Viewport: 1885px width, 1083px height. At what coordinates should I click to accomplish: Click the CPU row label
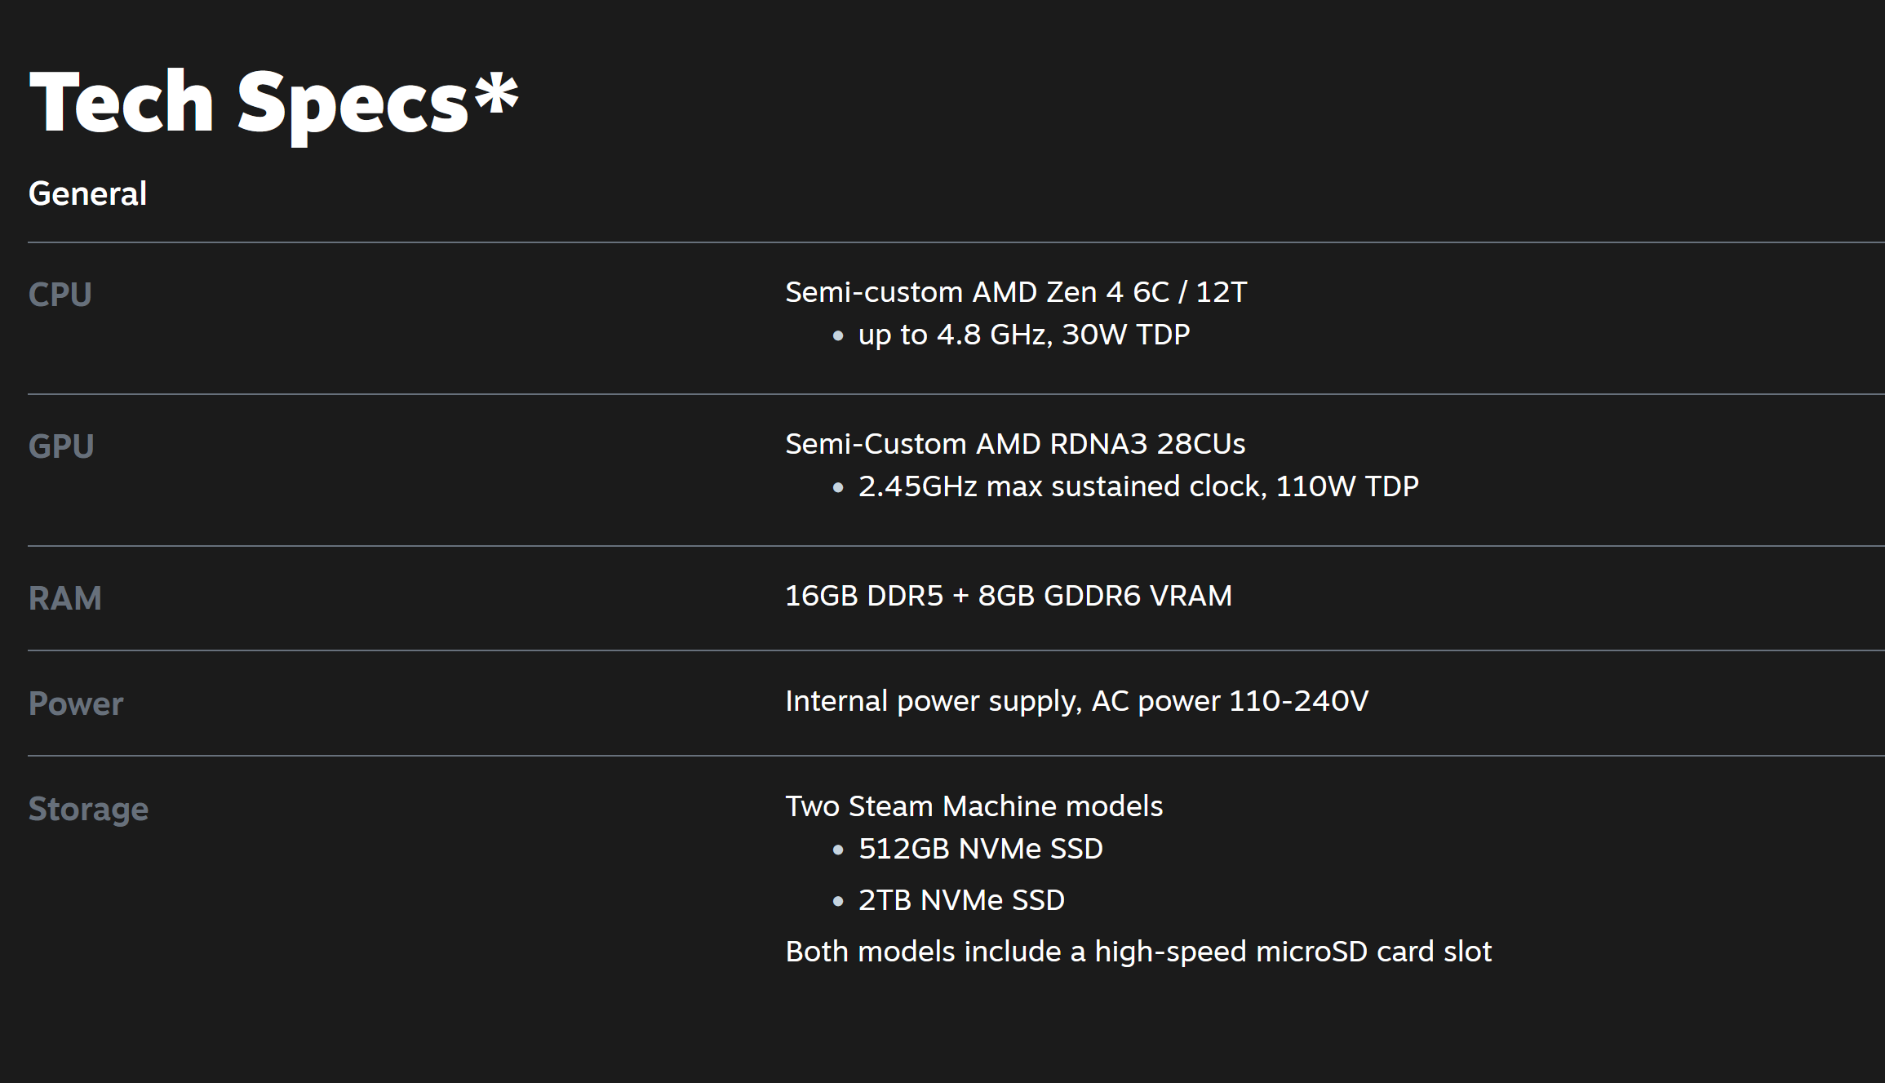pyautogui.click(x=60, y=295)
